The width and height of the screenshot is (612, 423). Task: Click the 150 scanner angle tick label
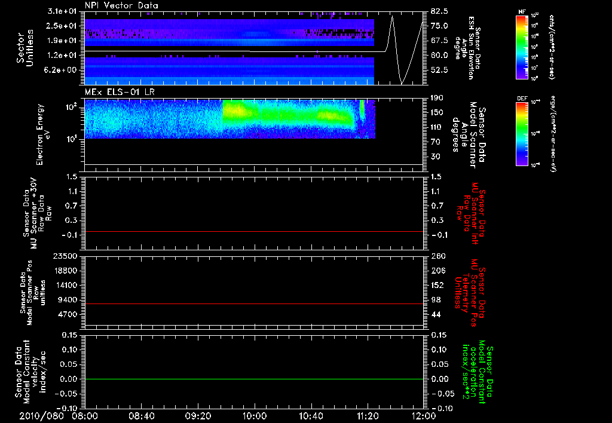tap(437, 113)
